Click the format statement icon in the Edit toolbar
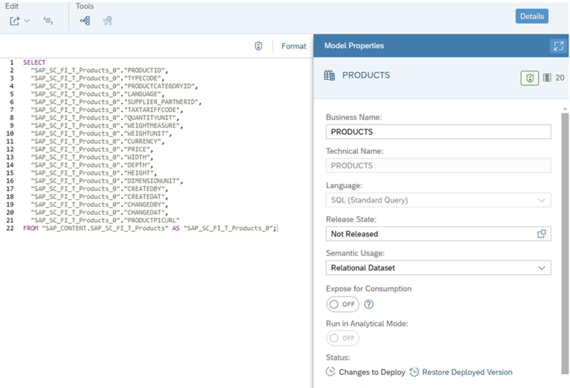The width and height of the screenshot is (570, 388). [x=48, y=20]
